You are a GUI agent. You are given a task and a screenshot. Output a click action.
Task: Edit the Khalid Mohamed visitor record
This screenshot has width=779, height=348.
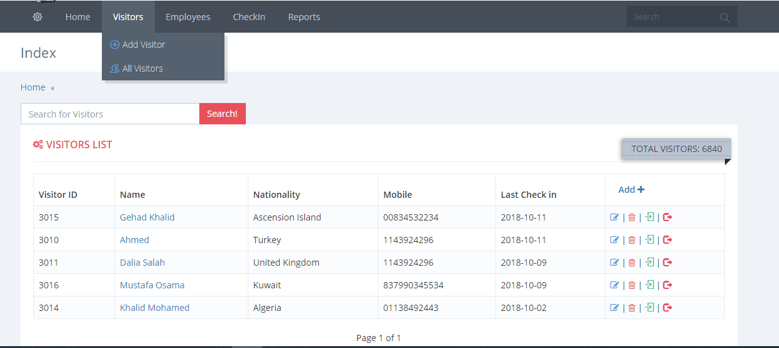614,308
